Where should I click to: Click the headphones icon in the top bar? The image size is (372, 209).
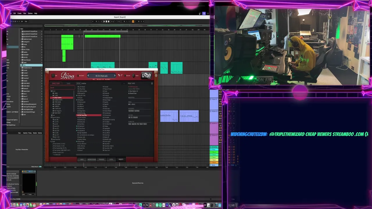pos(200,13)
